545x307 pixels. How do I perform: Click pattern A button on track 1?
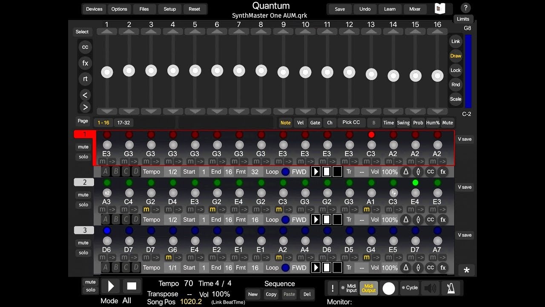click(x=106, y=171)
